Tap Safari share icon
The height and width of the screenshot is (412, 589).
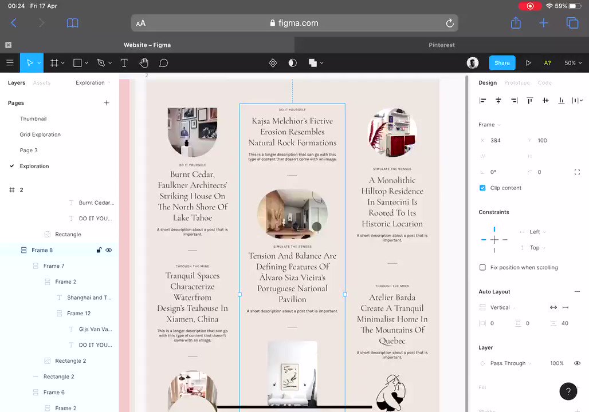coord(516,23)
